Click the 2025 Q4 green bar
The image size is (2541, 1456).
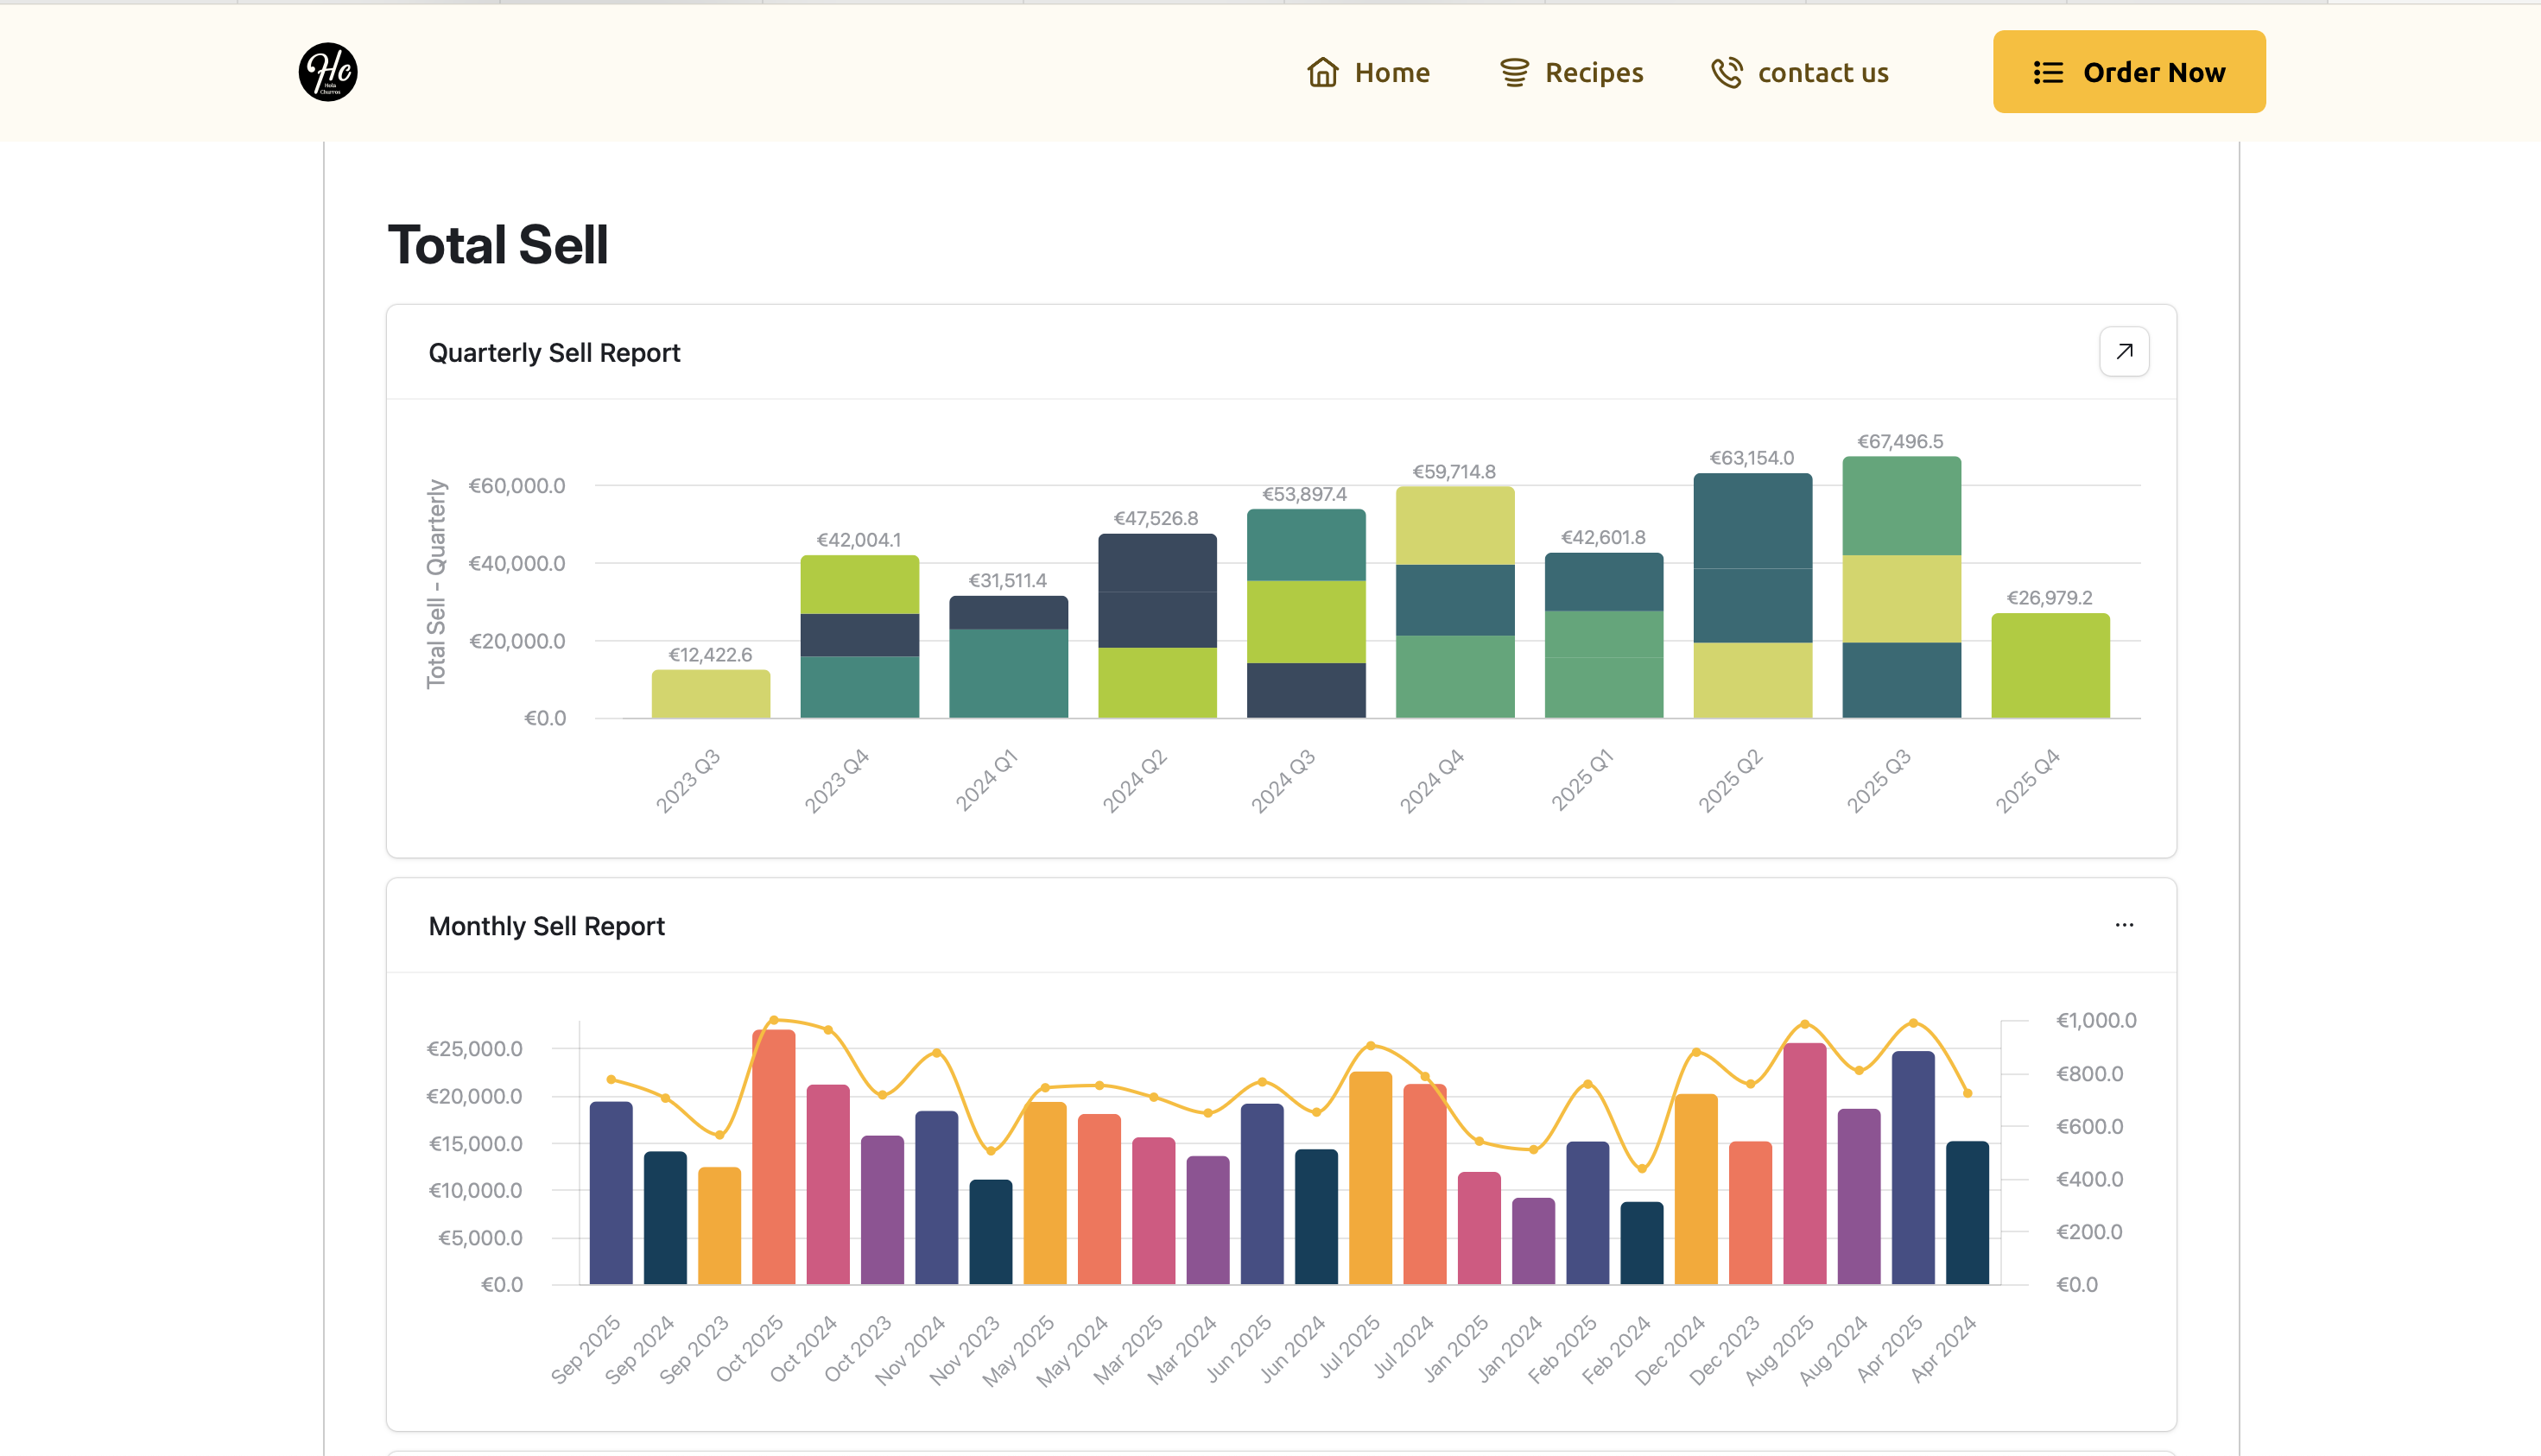tap(2050, 666)
